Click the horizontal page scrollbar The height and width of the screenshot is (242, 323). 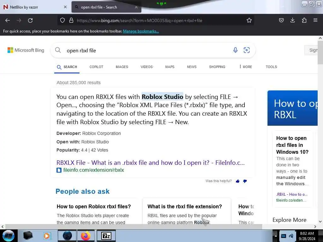coord(133,227)
